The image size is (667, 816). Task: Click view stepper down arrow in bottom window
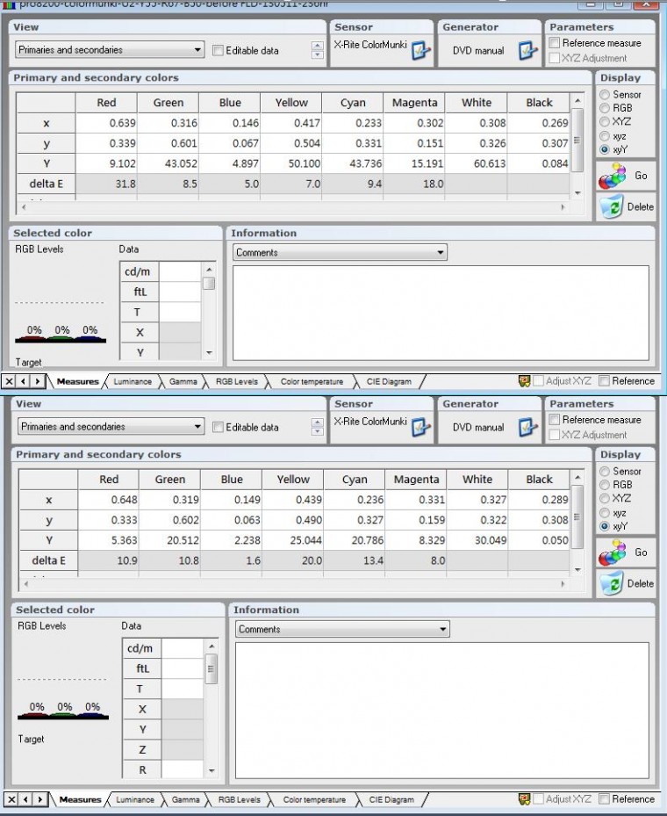coord(317,431)
